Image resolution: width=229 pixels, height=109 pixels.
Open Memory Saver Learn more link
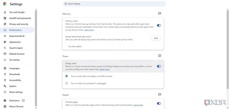point(89,30)
